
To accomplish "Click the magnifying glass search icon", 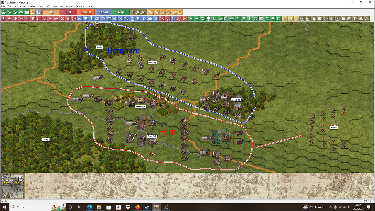I will (x=127, y=18).
